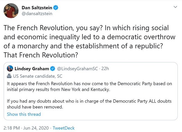Open the Lindsey Graham display name
This screenshot has width=182, height=132.
pos(32,69)
